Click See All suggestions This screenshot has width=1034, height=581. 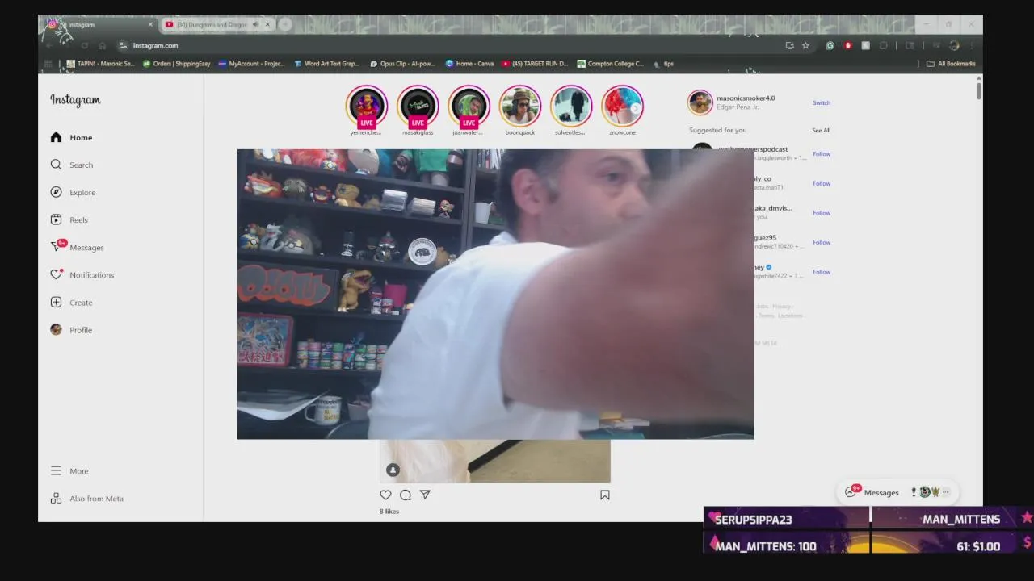coord(822,130)
